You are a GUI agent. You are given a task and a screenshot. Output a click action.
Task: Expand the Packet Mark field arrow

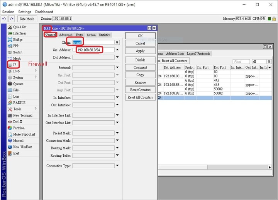[x=117, y=133]
